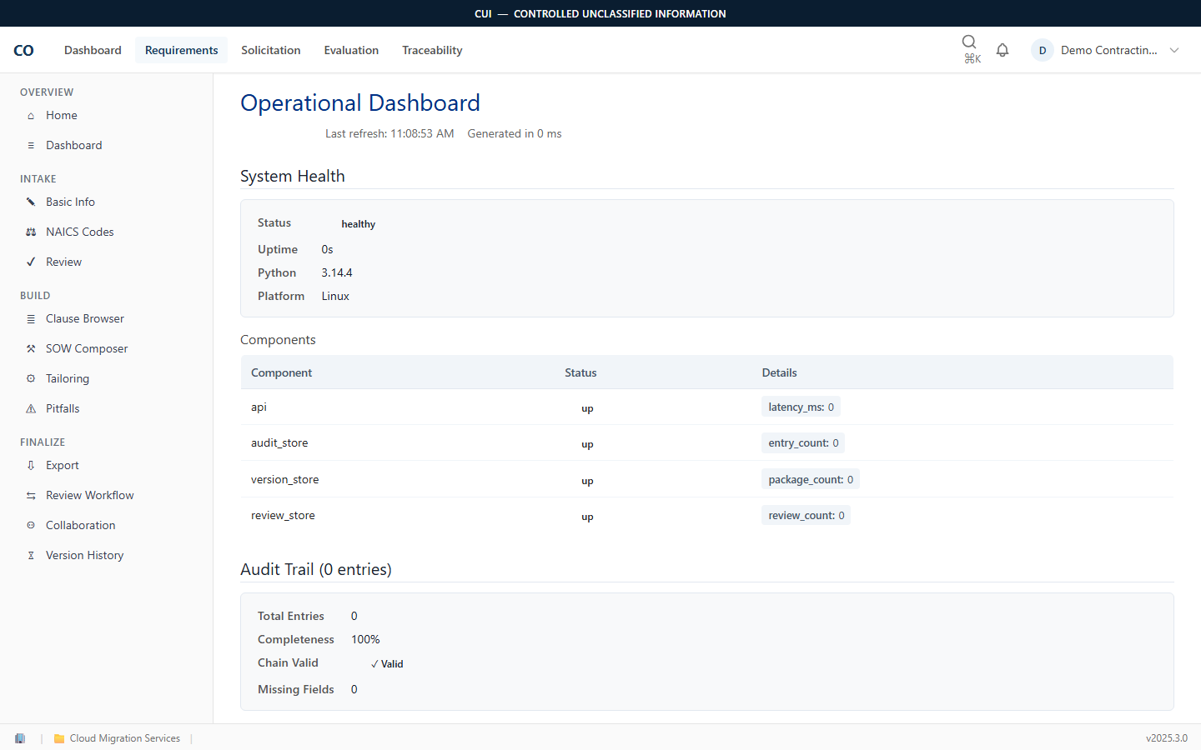
Task: Click the entry_count: 0 detail tag
Action: point(803,442)
